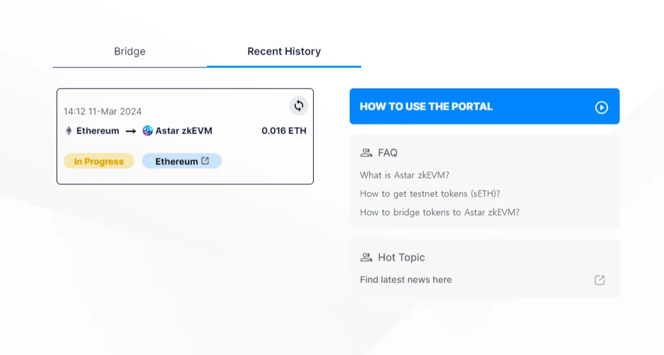
Task: Select the Recent History tab
Action: [x=284, y=51]
